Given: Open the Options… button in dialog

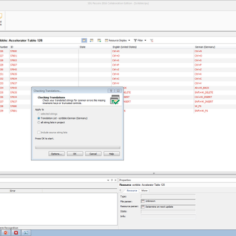Looking at the screenshot, I should (x=56, y=154).
